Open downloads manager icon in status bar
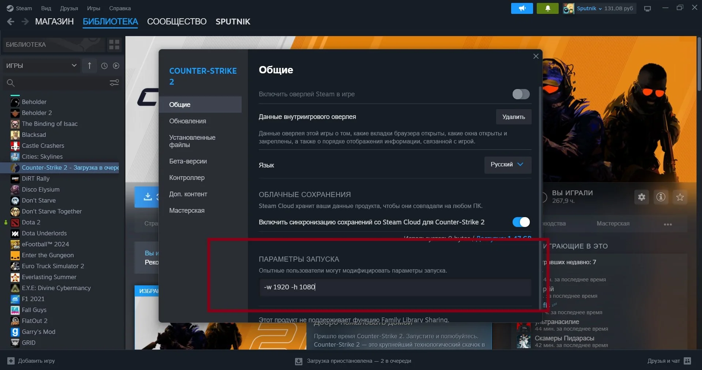The height and width of the screenshot is (370, 702). (299, 361)
